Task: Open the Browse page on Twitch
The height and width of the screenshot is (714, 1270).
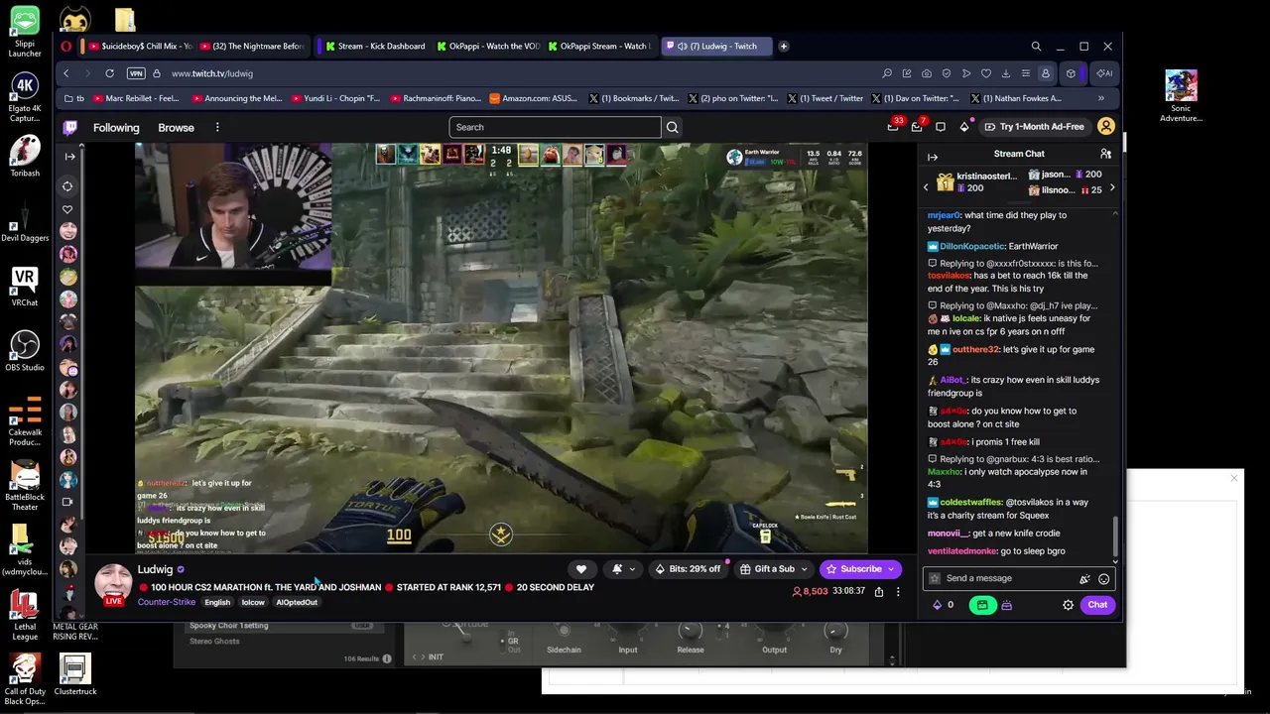Action: (x=176, y=127)
